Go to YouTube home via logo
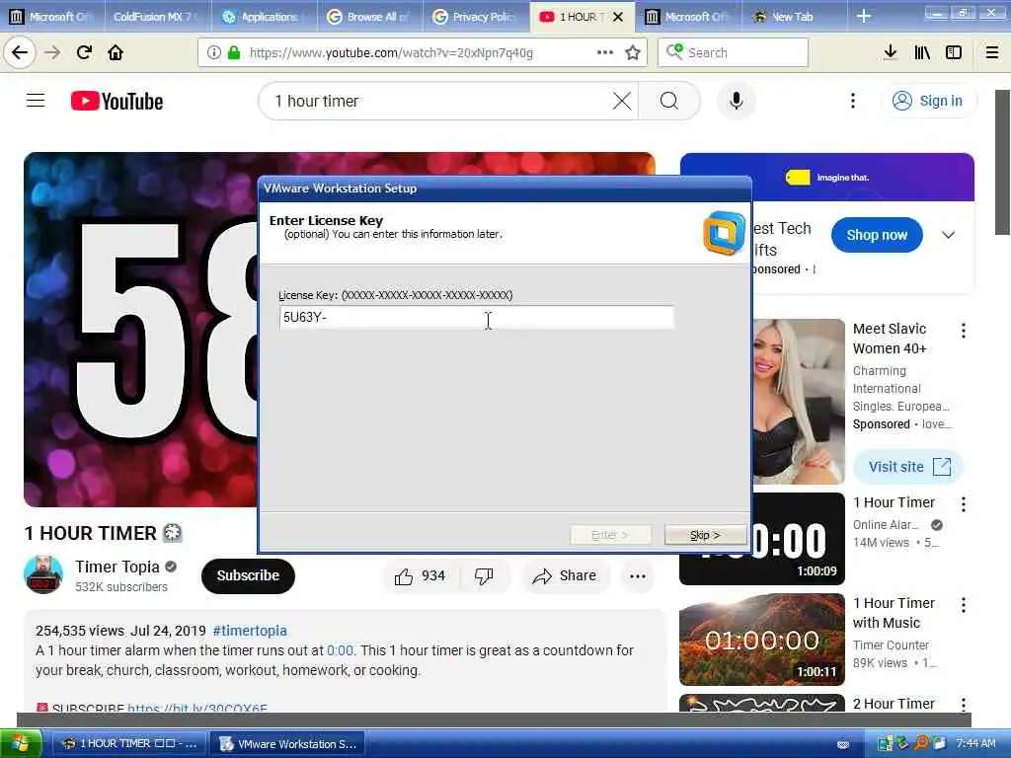Viewport: 1011px width, 758px height. tap(117, 102)
